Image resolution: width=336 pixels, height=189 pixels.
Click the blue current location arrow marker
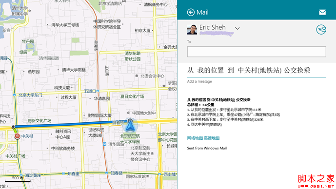(130, 126)
